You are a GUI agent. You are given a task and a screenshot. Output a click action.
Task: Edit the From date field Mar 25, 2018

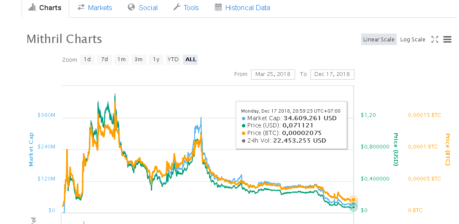tap(273, 74)
